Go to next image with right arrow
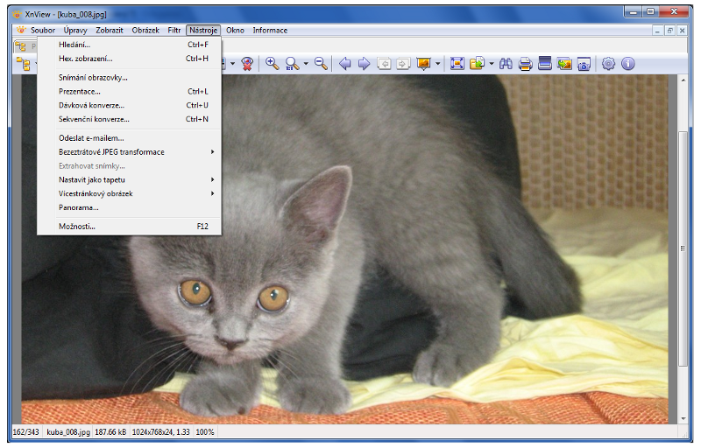 tap(364, 63)
